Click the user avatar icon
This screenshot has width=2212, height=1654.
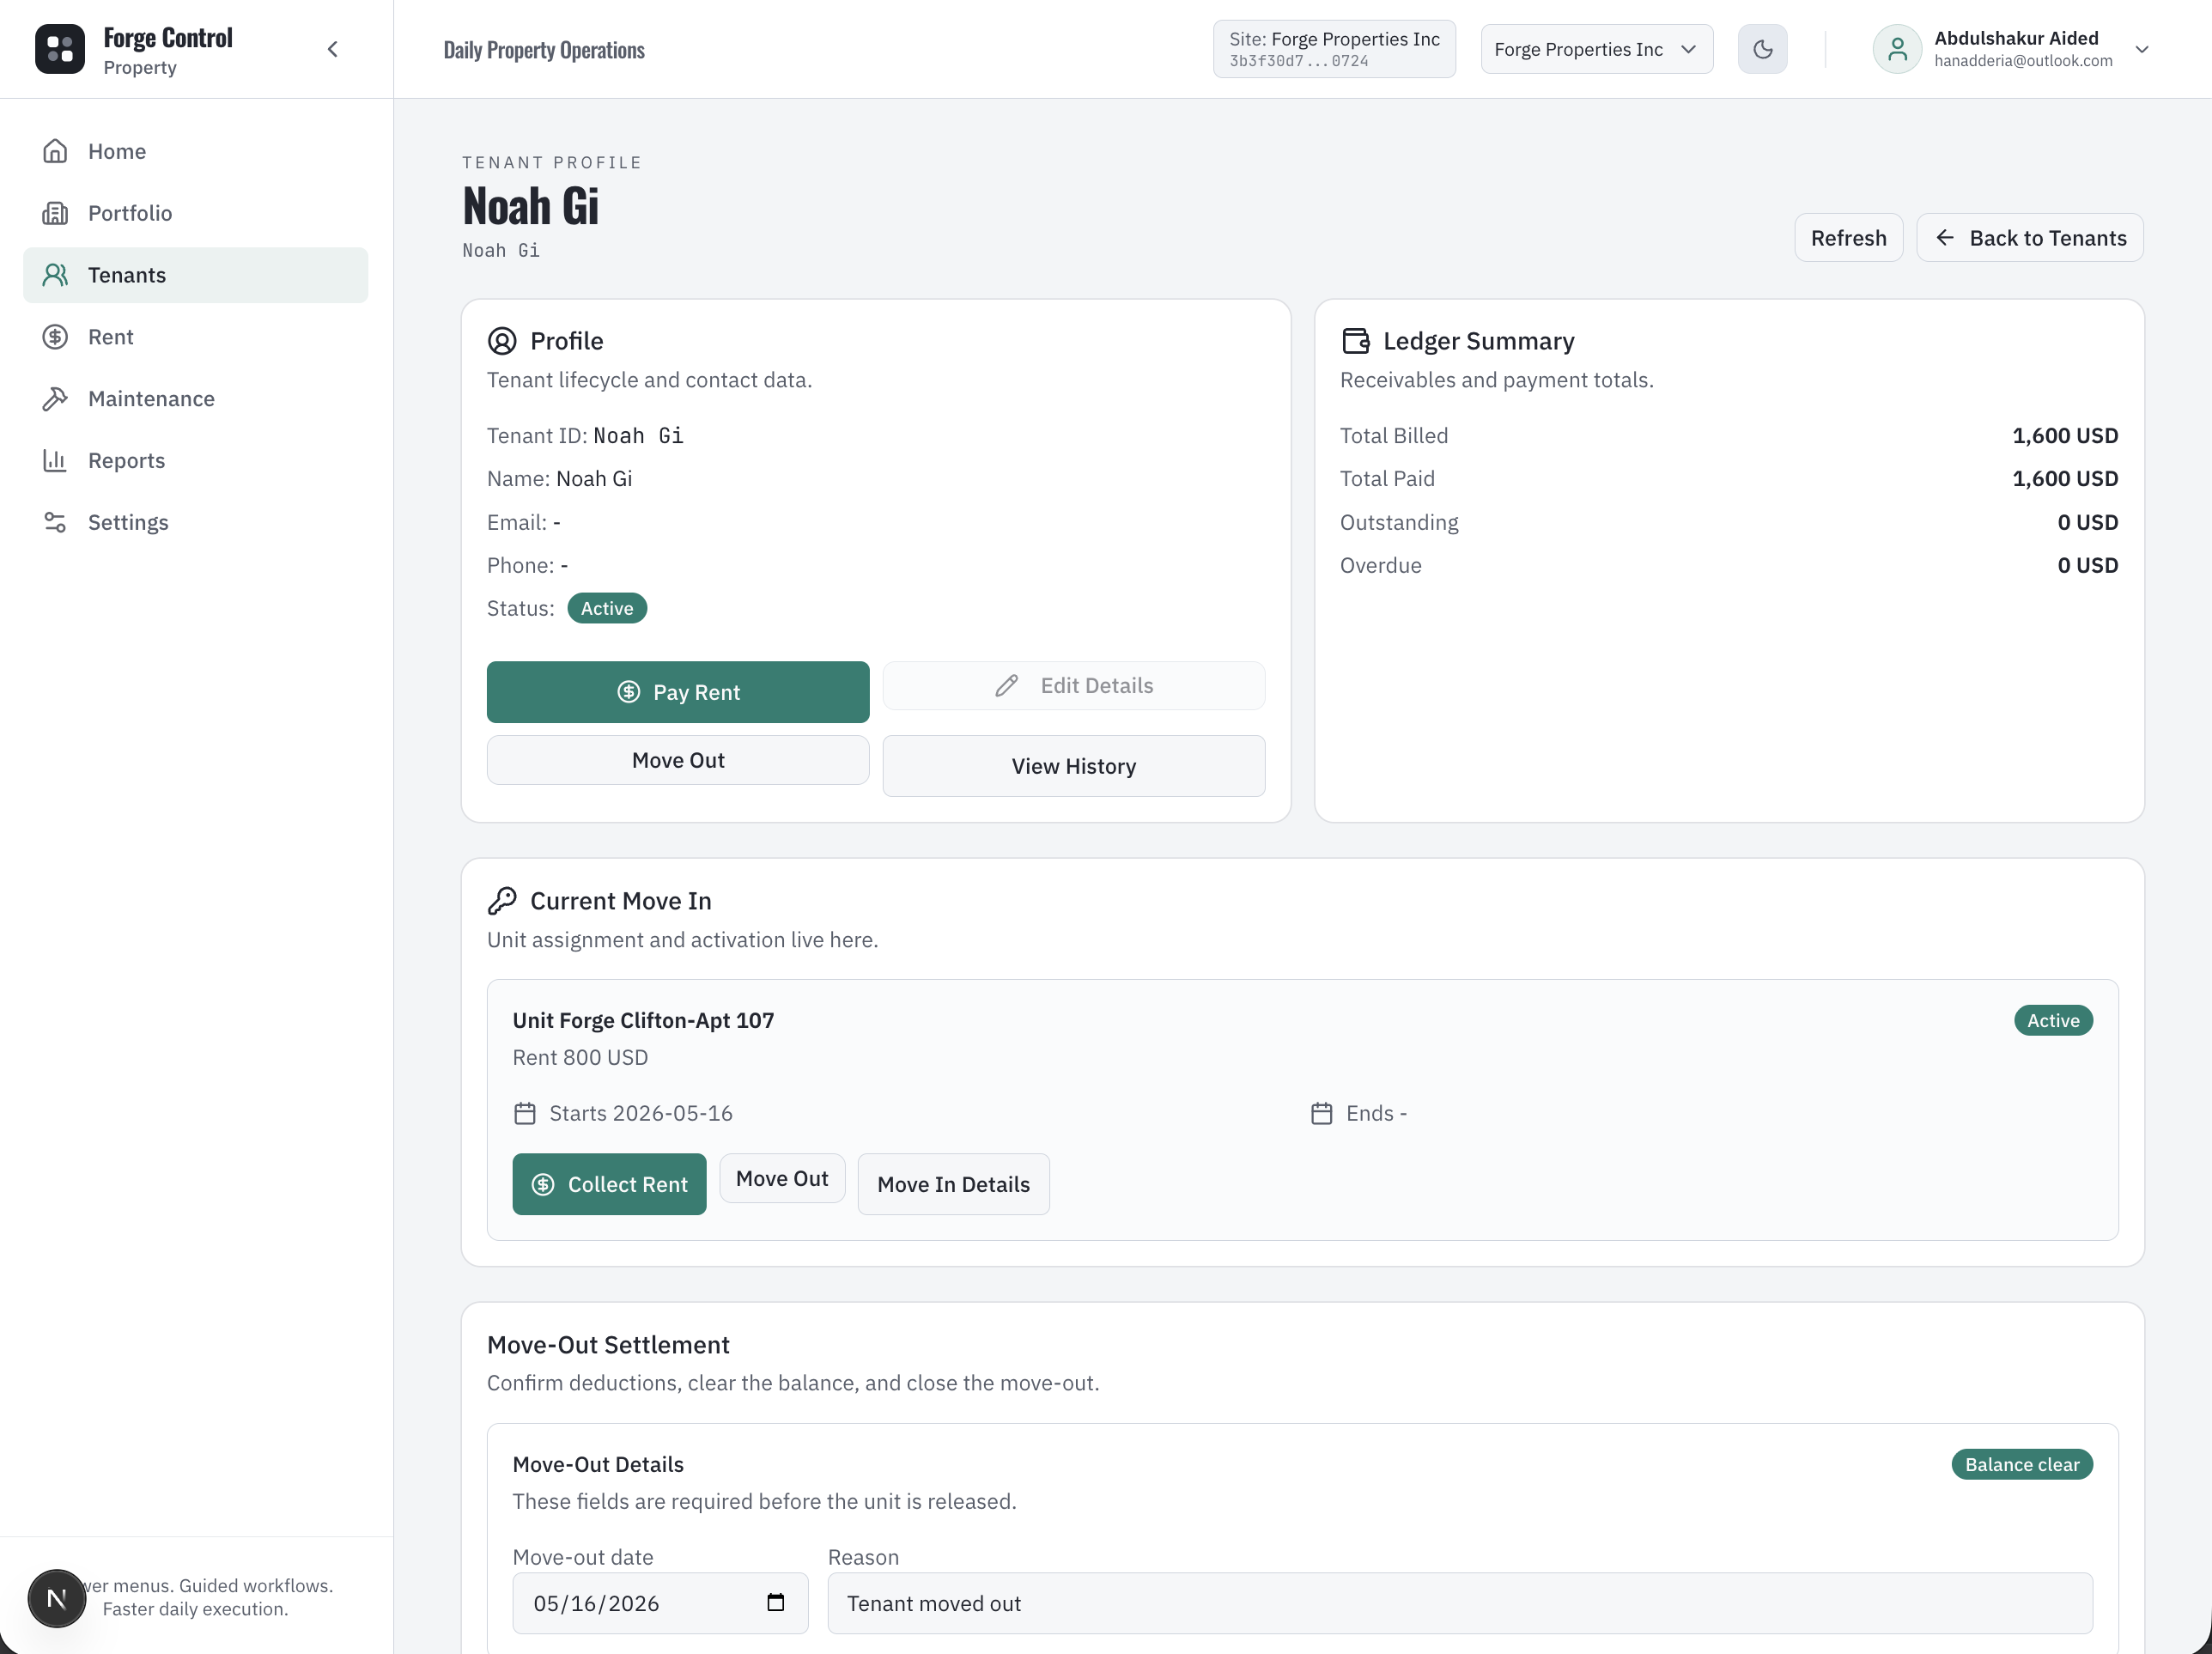tap(1897, 49)
